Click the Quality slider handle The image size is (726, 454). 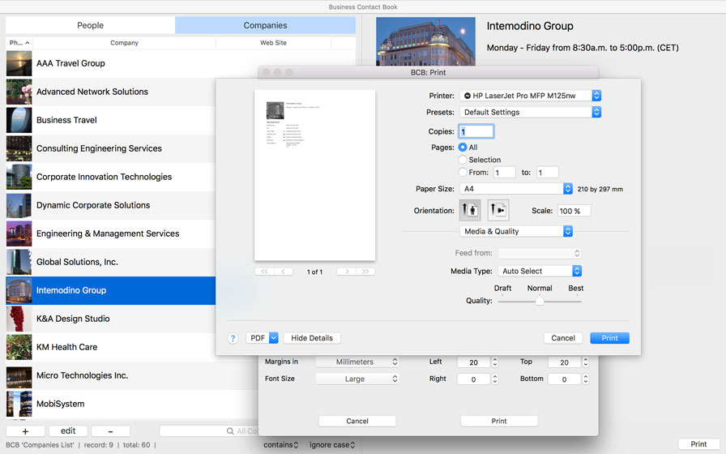click(x=540, y=301)
